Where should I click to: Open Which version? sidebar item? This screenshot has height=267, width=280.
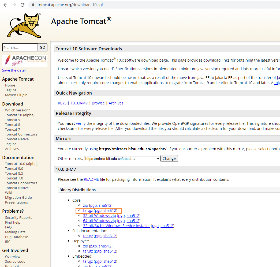[x=17, y=110]
